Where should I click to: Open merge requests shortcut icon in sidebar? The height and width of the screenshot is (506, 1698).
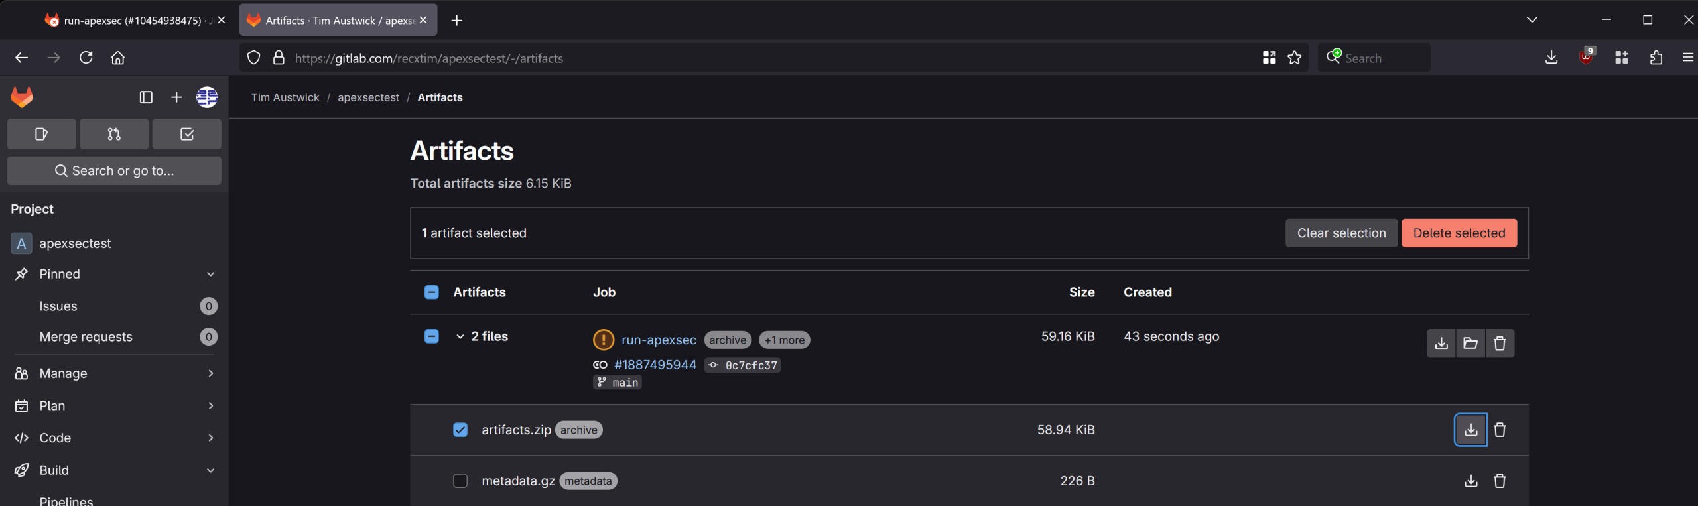(114, 134)
